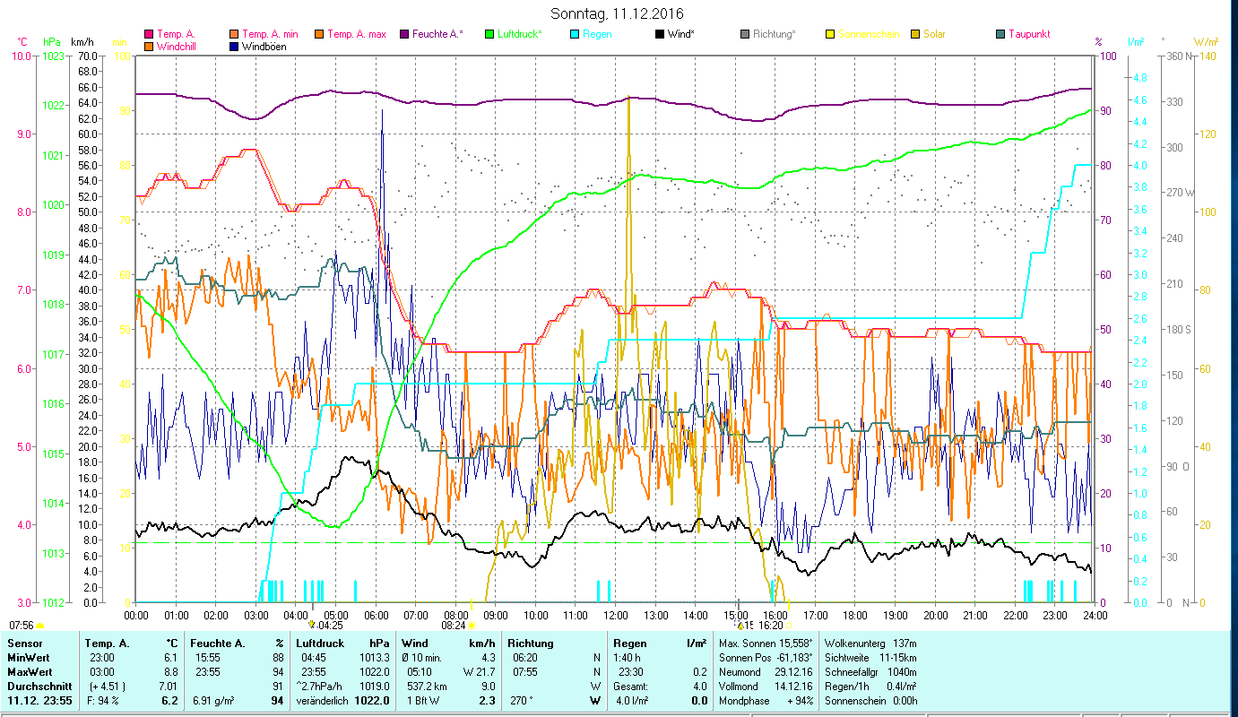Click the 'veränderlich' pressure trend text

pos(323,701)
